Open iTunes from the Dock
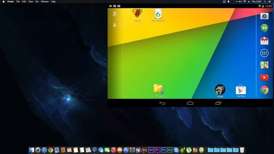This screenshot has width=274, height=154. coord(113,150)
